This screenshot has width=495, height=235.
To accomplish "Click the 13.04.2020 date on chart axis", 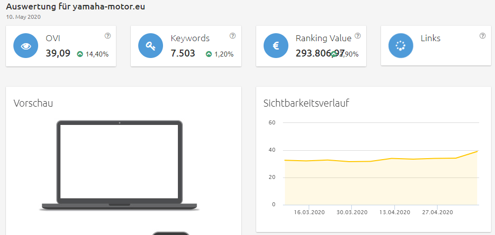I will (394, 212).
